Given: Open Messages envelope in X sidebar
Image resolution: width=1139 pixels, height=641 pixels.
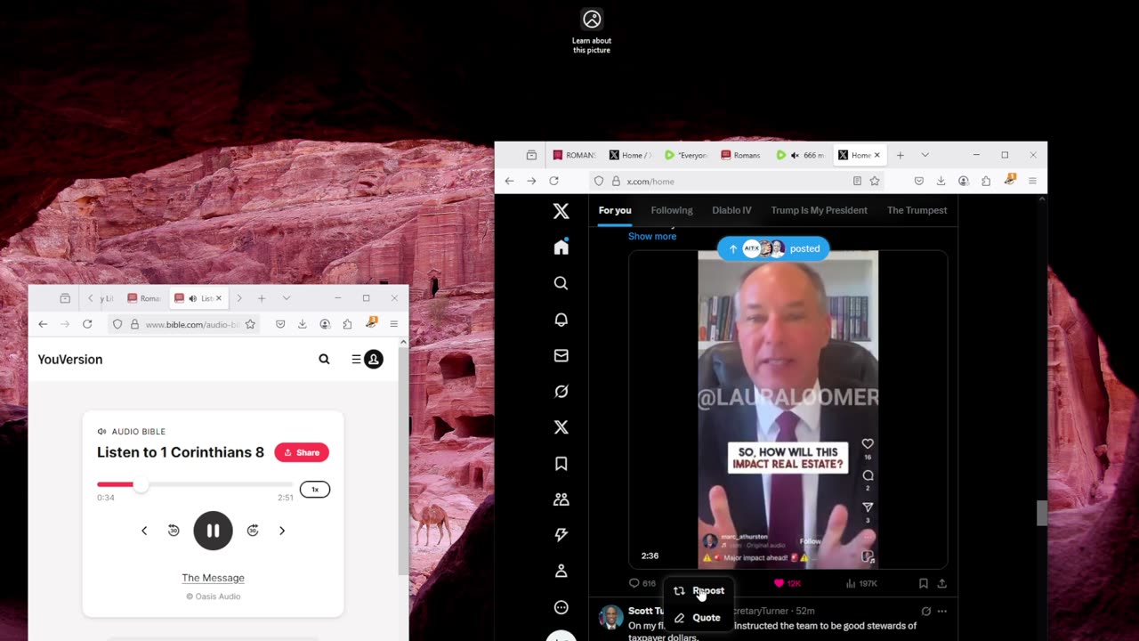Looking at the screenshot, I should point(561,355).
